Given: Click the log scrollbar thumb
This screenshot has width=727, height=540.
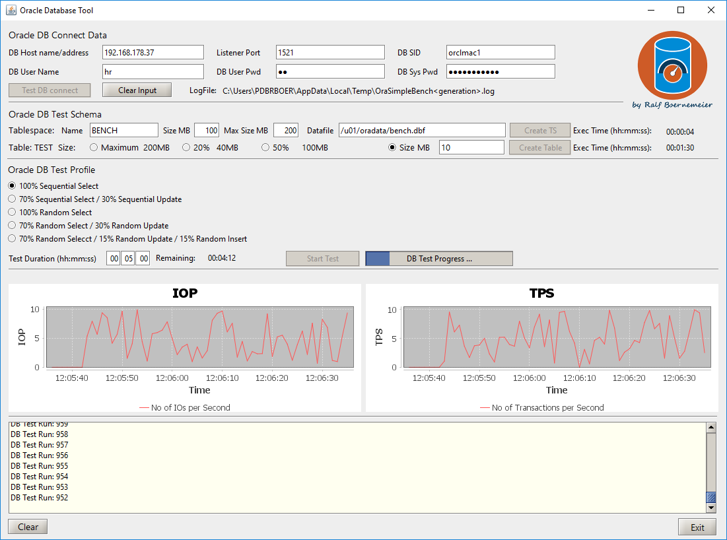Looking at the screenshot, I should pyautogui.click(x=711, y=497).
